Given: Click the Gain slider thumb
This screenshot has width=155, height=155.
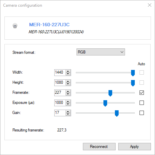Looking at the screenshot, I should (117, 113).
